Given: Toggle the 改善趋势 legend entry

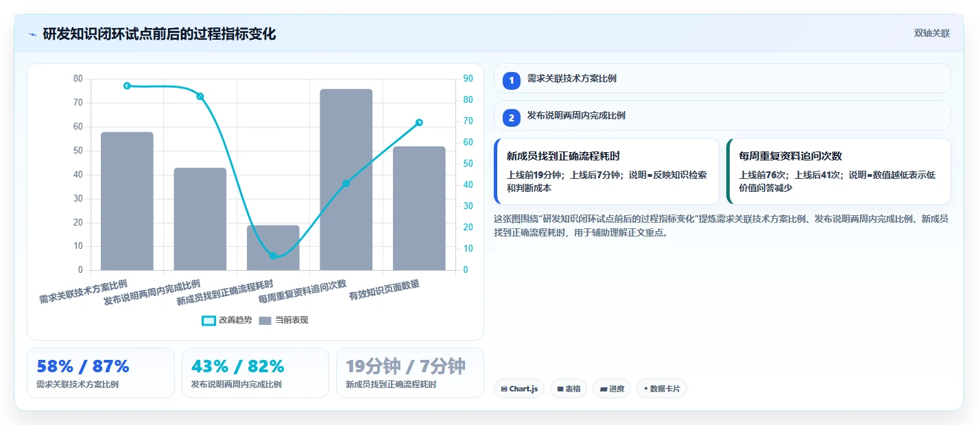Looking at the screenshot, I should (227, 320).
